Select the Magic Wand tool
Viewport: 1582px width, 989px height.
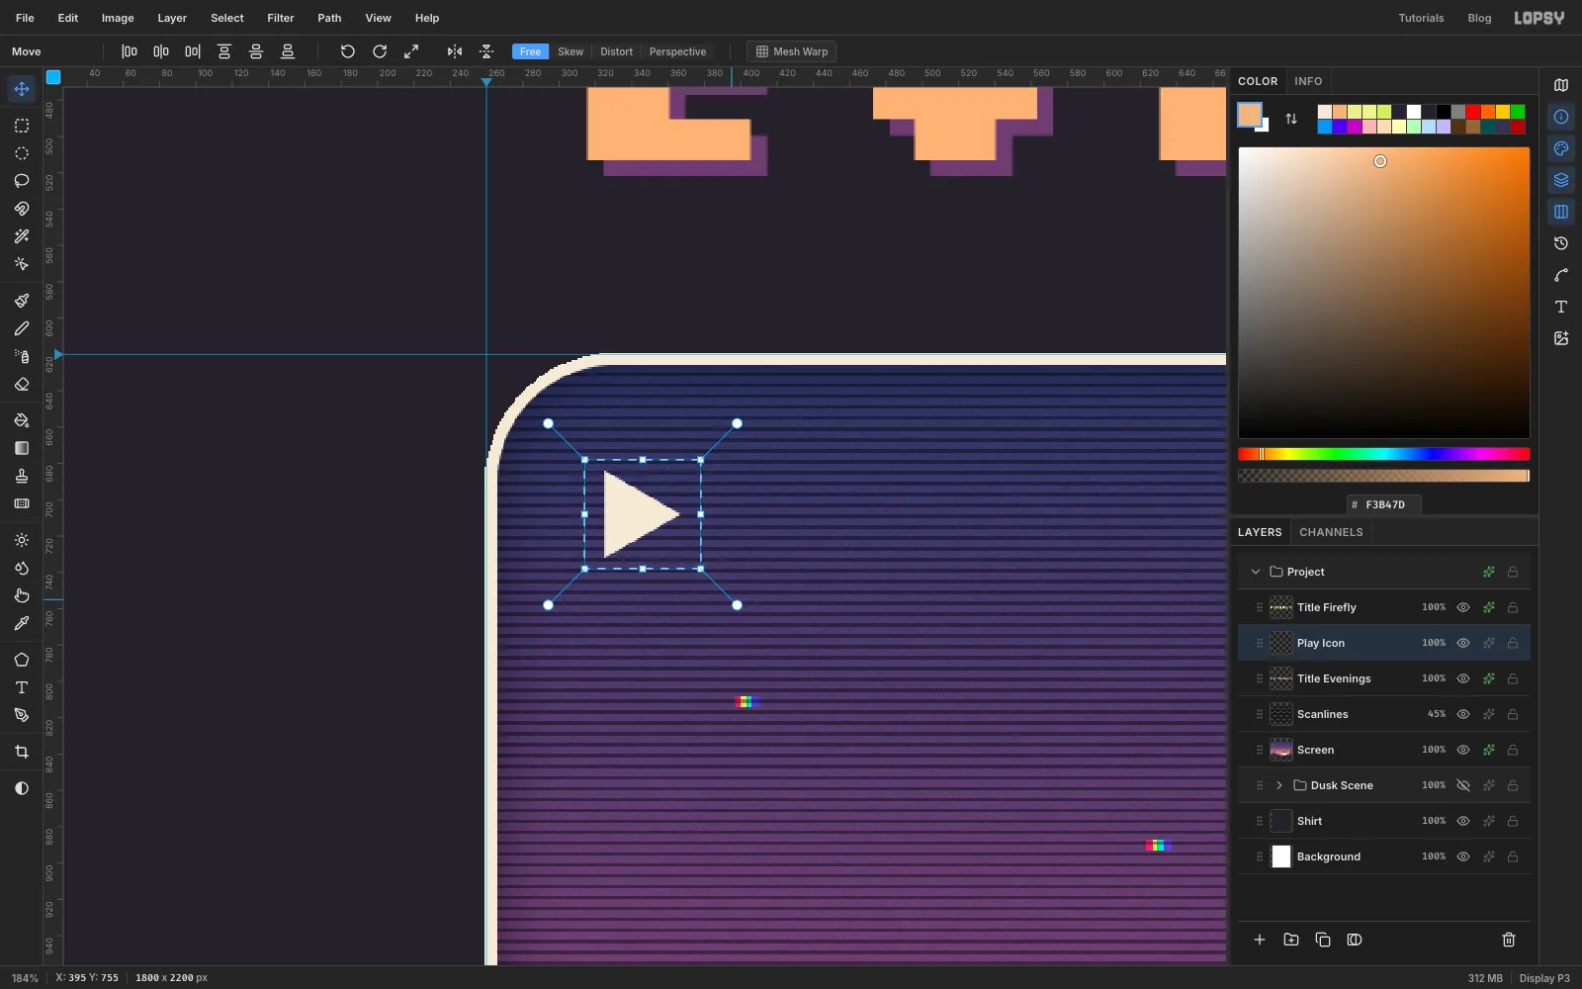click(x=22, y=236)
